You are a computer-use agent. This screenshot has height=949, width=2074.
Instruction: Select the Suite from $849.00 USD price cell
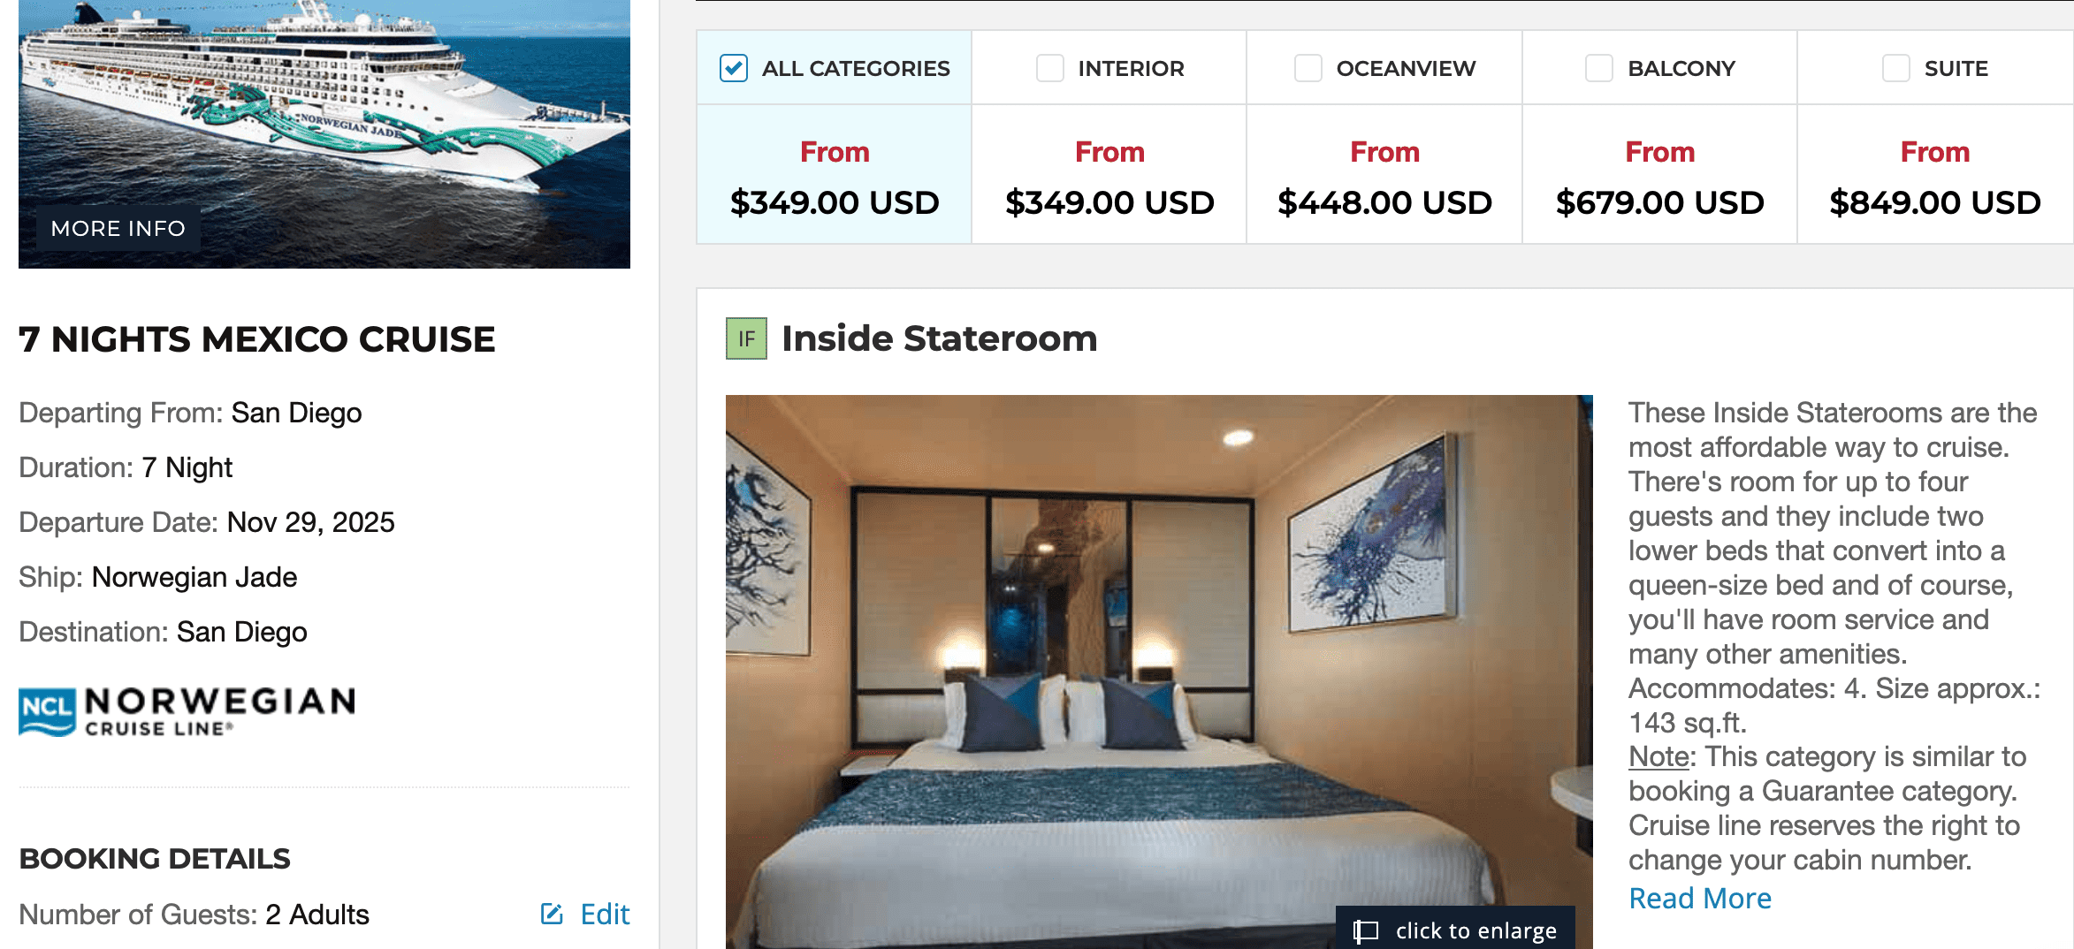pyautogui.click(x=1935, y=174)
